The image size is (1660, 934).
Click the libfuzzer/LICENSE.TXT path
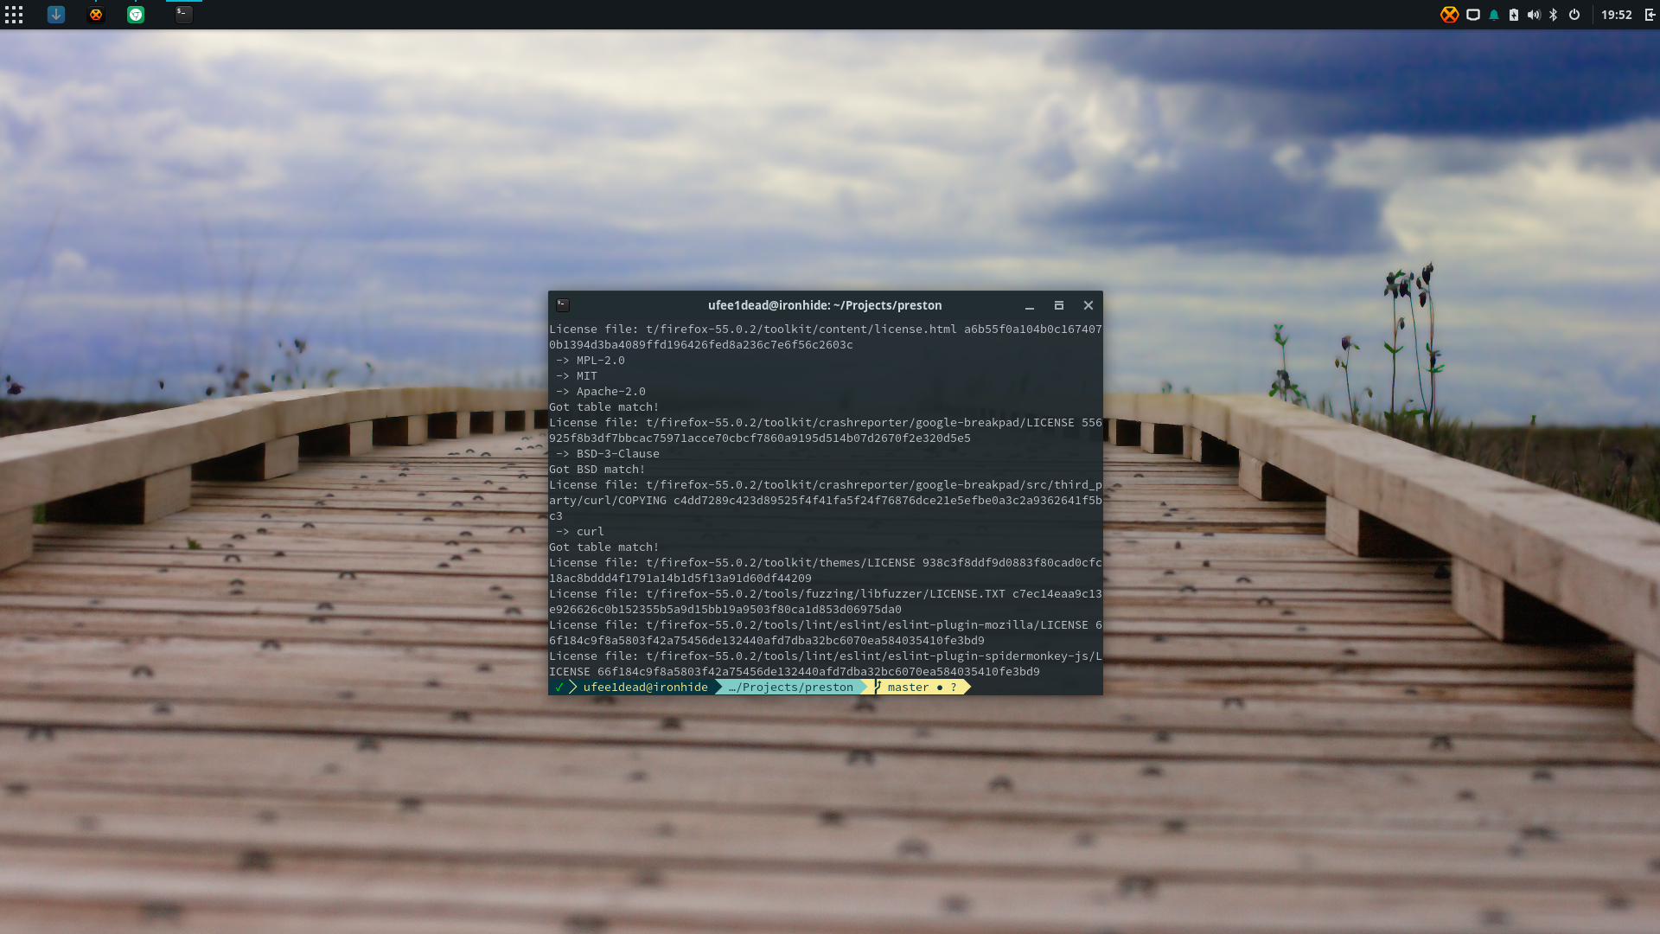[x=826, y=594]
